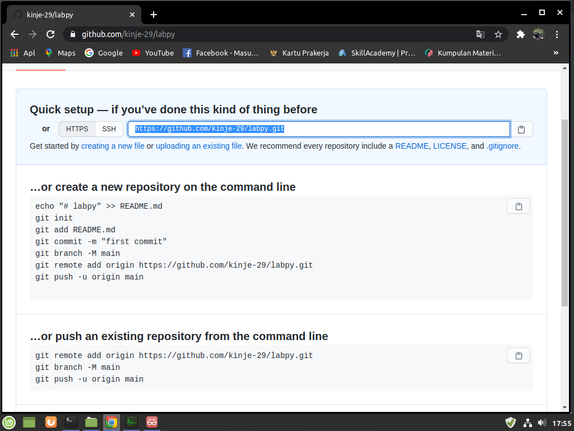Follow the uploading an existing file link
The image size is (574, 431).
199,146
